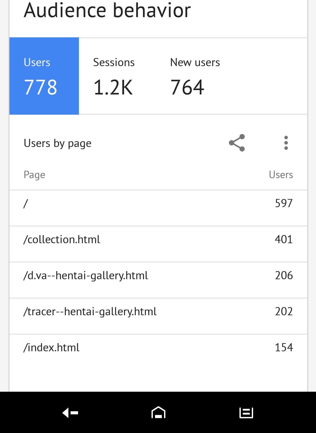Tap the 597 users count value
This screenshot has height=433, width=316.
click(x=283, y=203)
